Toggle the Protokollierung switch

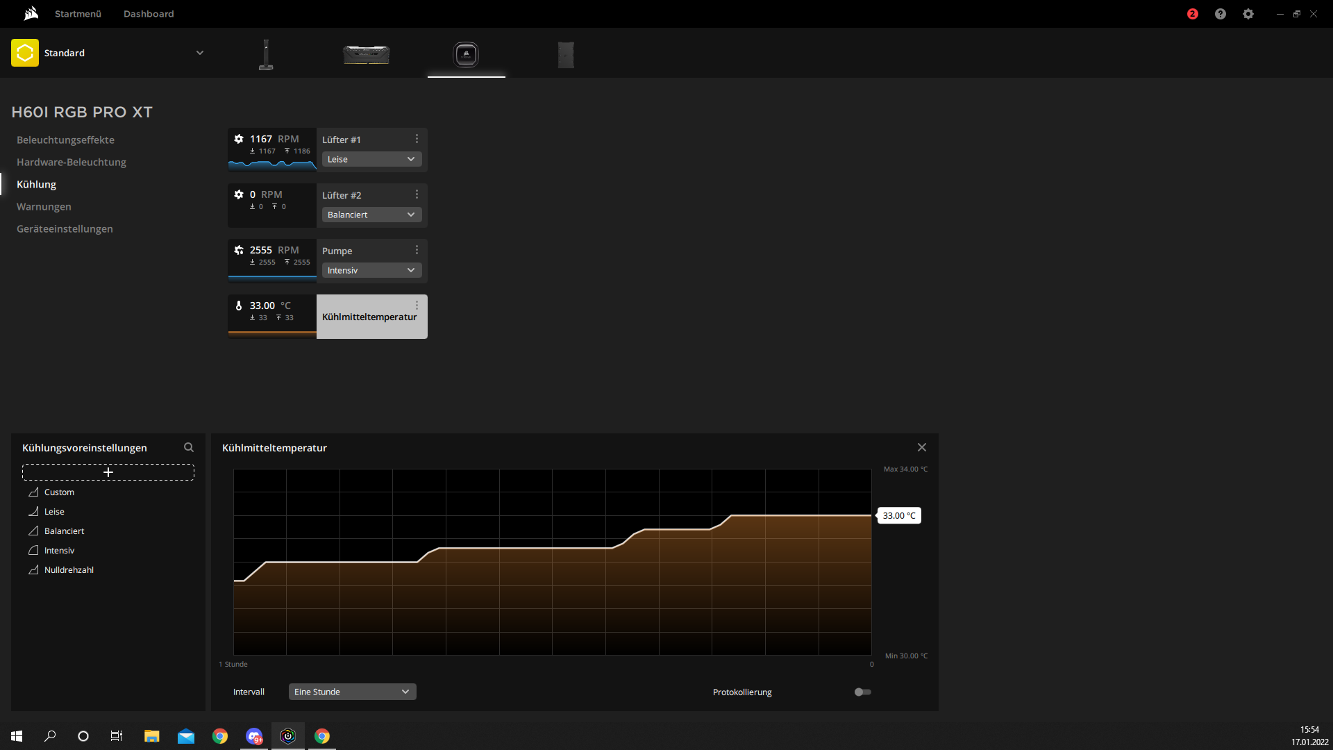pos(862,692)
